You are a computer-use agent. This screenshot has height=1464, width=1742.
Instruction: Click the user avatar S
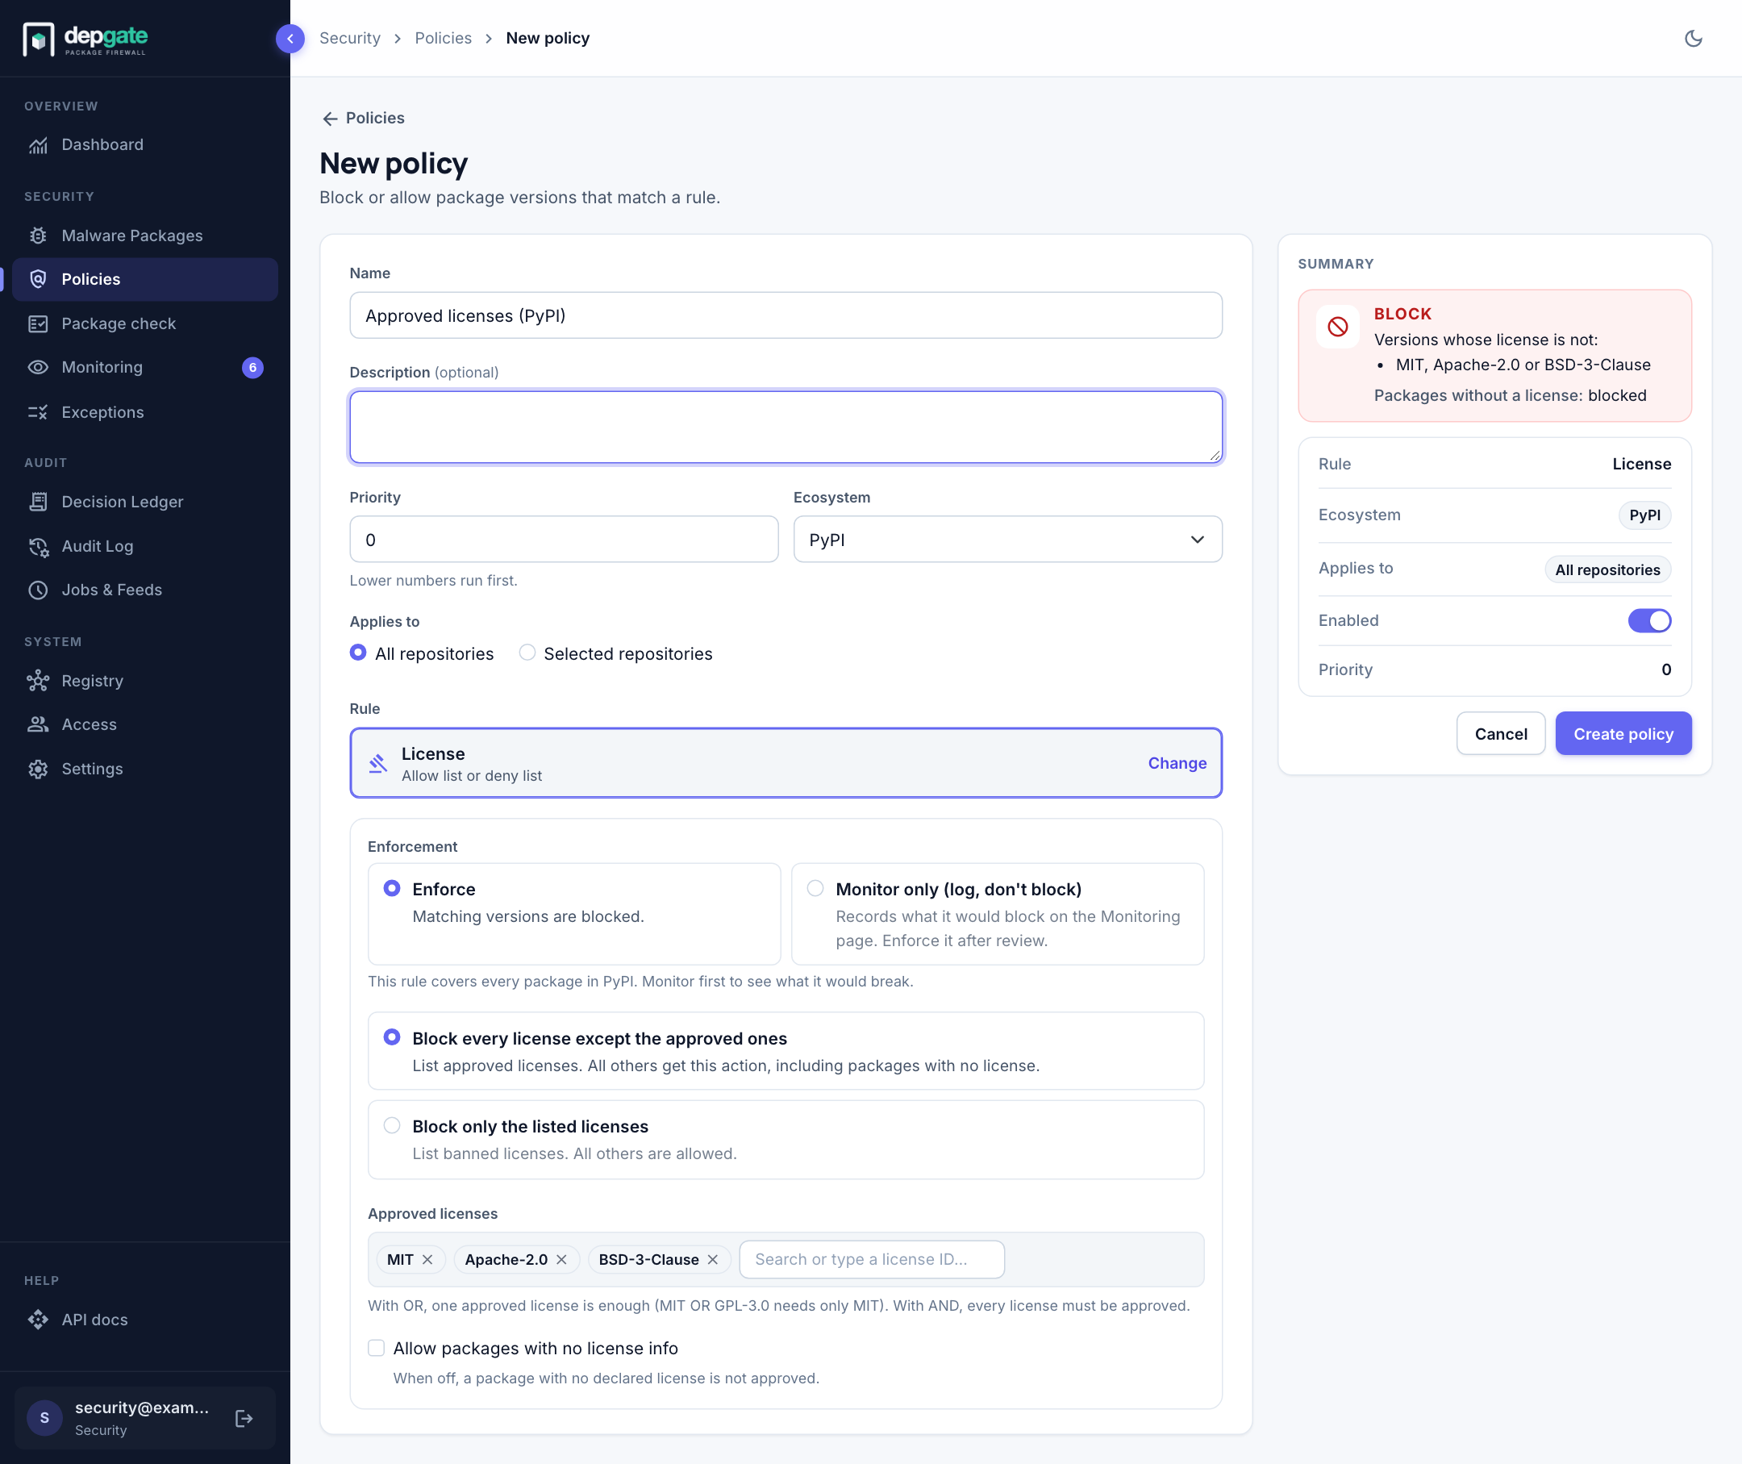pos(45,1417)
